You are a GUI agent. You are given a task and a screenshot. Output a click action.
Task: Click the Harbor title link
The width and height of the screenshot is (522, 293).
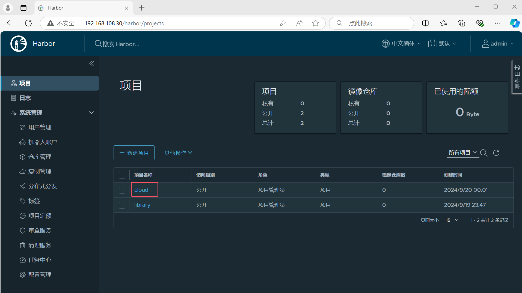click(44, 44)
